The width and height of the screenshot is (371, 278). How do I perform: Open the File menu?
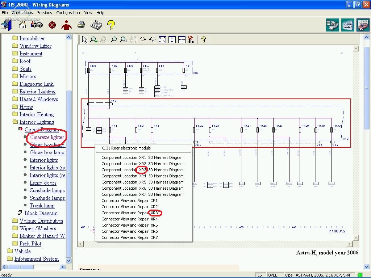click(5, 13)
